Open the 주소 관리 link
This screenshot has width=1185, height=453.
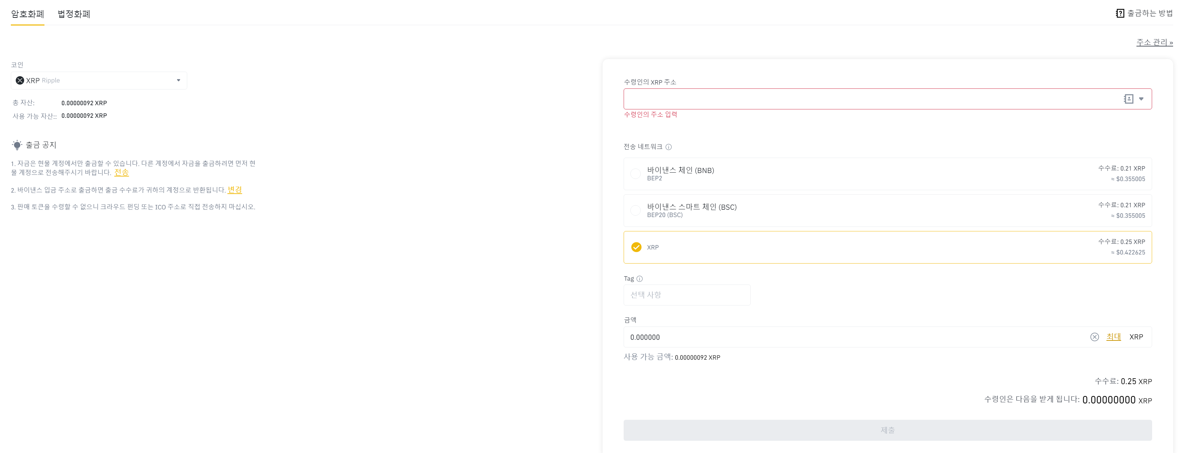[1154, 42]
